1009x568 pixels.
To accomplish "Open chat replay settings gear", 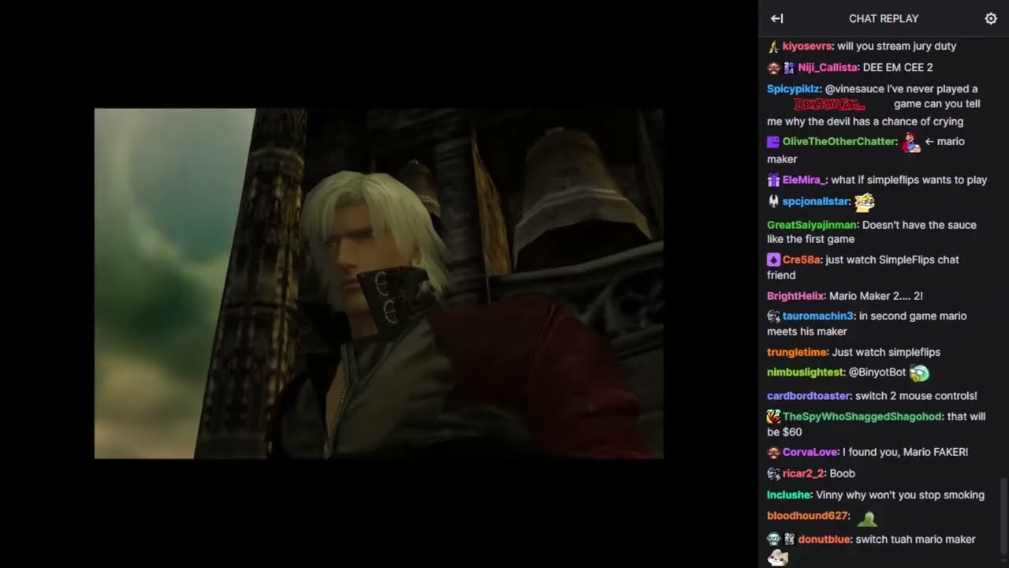I will [991, 18].
